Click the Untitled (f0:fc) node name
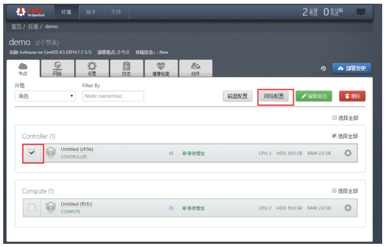The image size is (388, 247). click(x=76, y=204)
